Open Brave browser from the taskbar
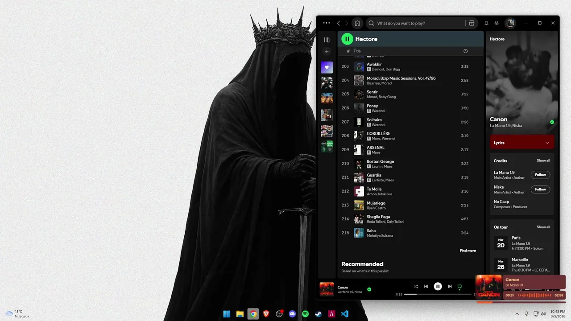This screenshot has width=571, height=321. click(x=266, y=314)
